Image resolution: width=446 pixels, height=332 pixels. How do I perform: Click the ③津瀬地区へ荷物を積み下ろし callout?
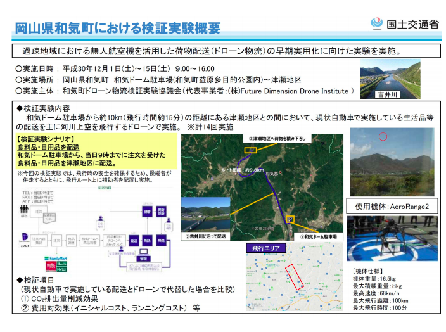[x=277, y=139]
